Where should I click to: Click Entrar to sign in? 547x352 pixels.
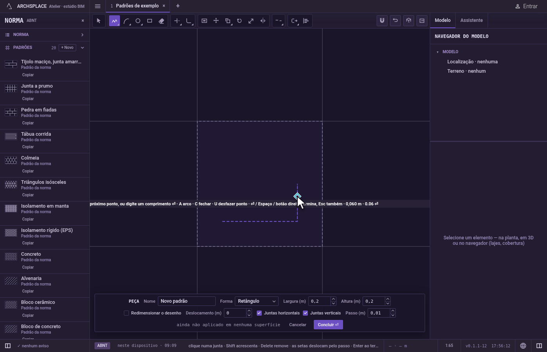coord(526,6)
